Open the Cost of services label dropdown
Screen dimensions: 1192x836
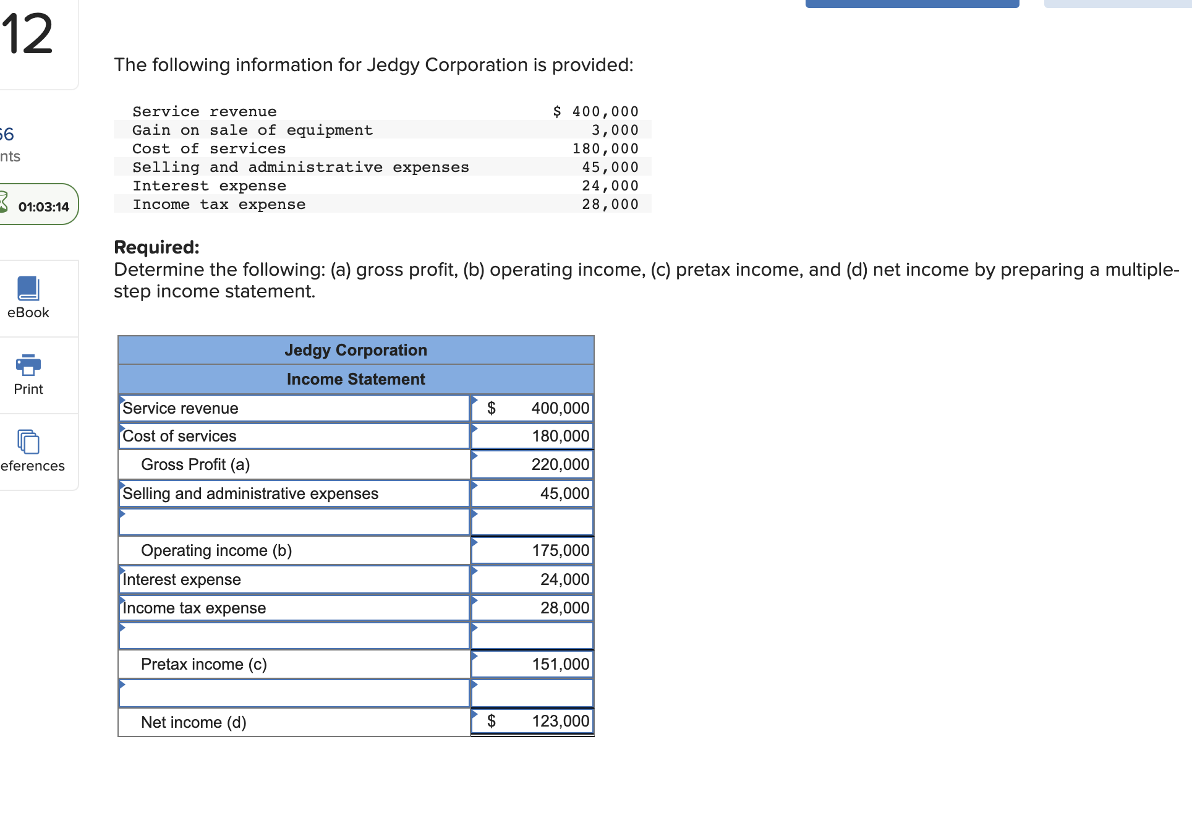click(122, 430)
